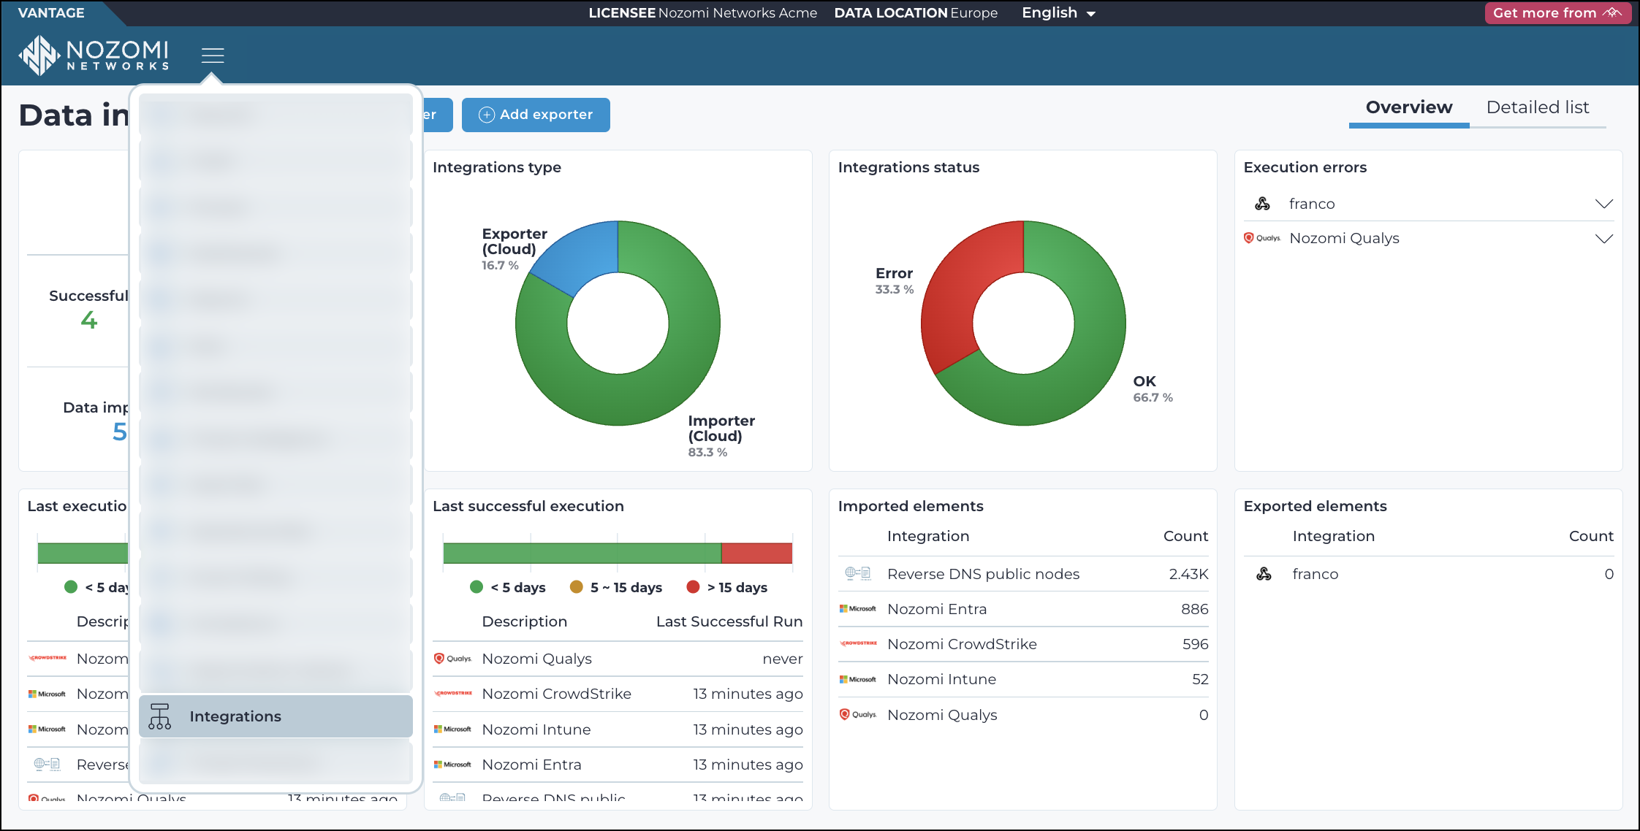
Task: Click the Integration header in Exported elements
Action: point(1333,536)
